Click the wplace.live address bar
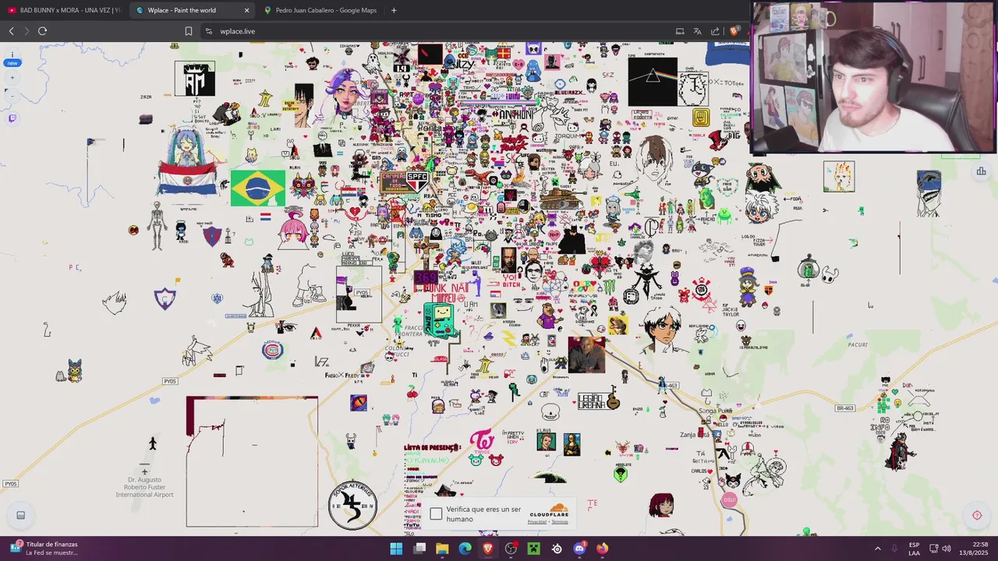The width and height of the screenshot is (998, 561). point(437,31)
